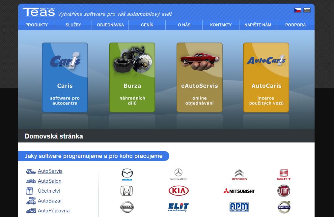
Task: Go to the CENÍK menu item
Action: point(147,25)
